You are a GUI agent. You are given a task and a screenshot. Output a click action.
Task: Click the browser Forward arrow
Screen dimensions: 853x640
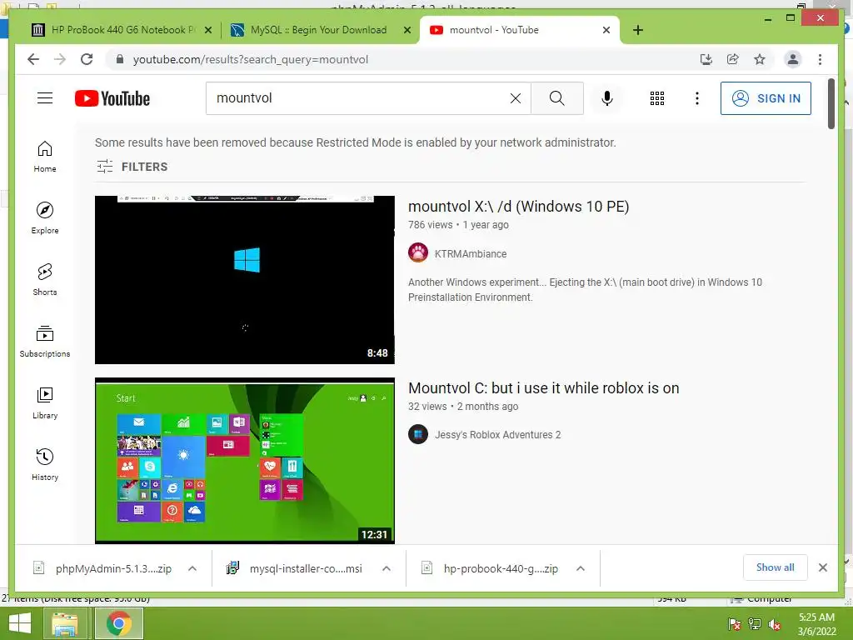coord(60,59)
